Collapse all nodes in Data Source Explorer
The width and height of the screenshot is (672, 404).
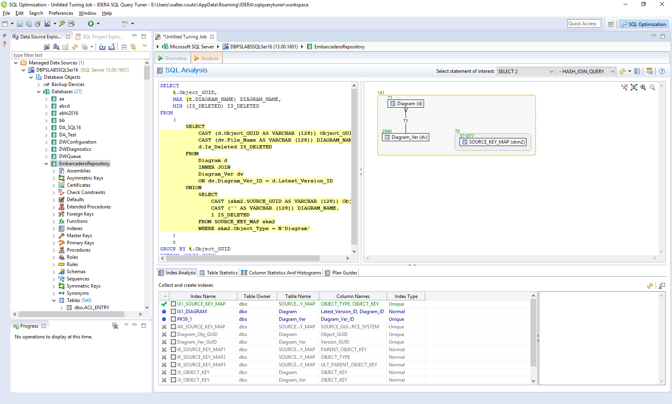click(124, 47)
